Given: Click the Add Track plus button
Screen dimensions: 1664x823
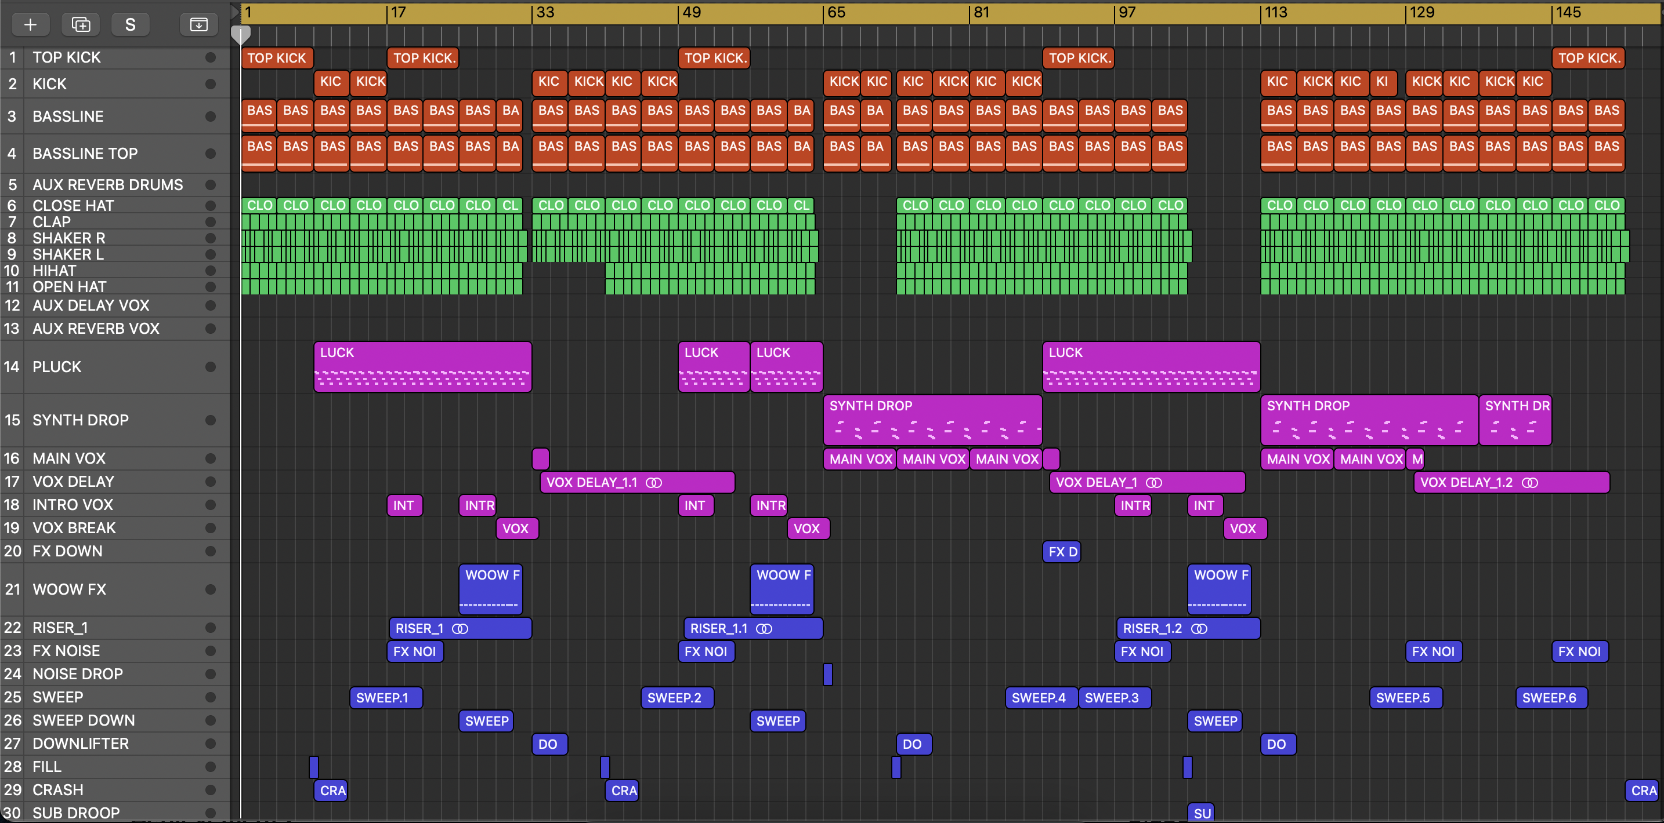Looking at the screenshot, I should pos(30,24).
